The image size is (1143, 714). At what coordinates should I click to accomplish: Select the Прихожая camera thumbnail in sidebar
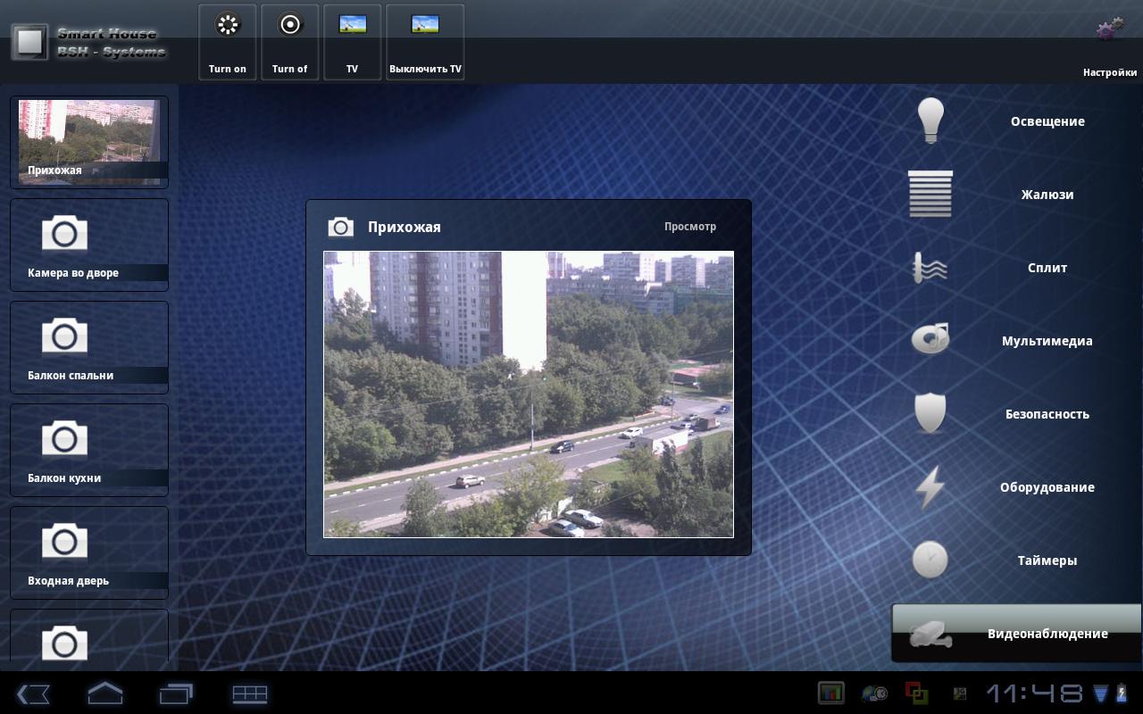tap(89, 142)
